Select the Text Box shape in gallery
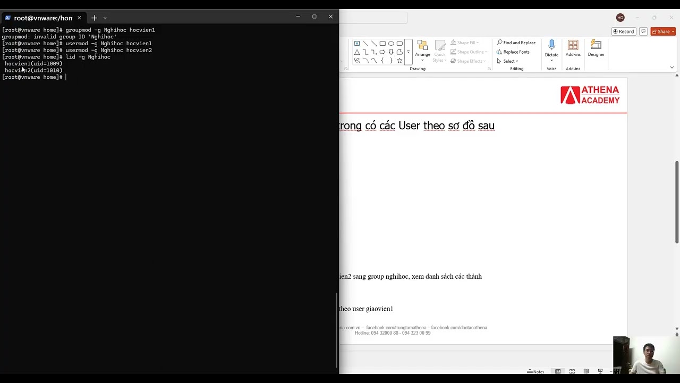 pos(357,44)
